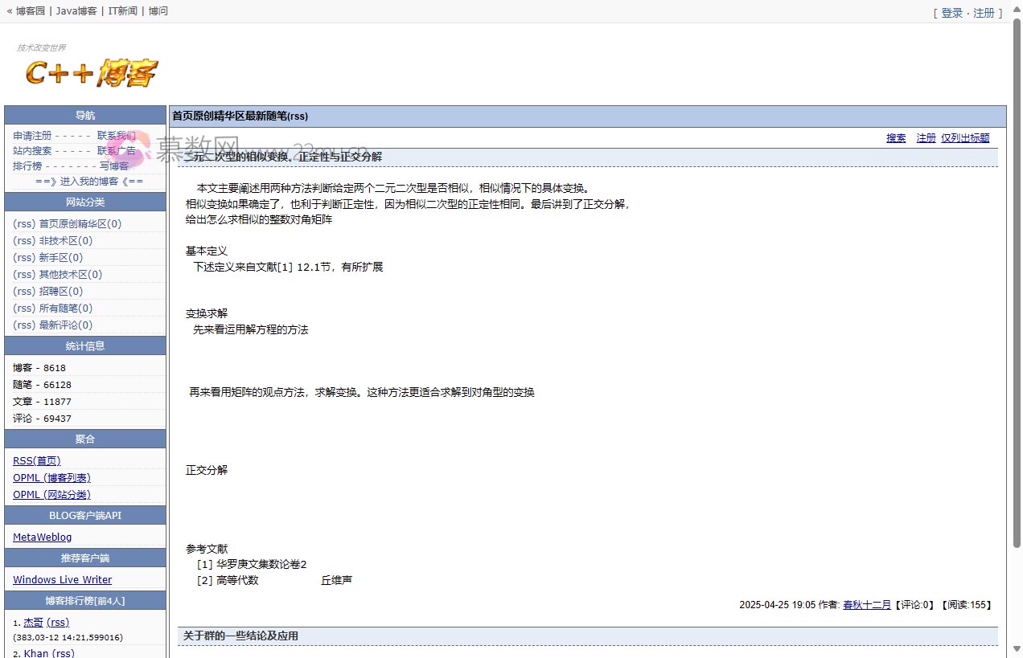Open the 招聘区 RSS feed

[23, 291]
